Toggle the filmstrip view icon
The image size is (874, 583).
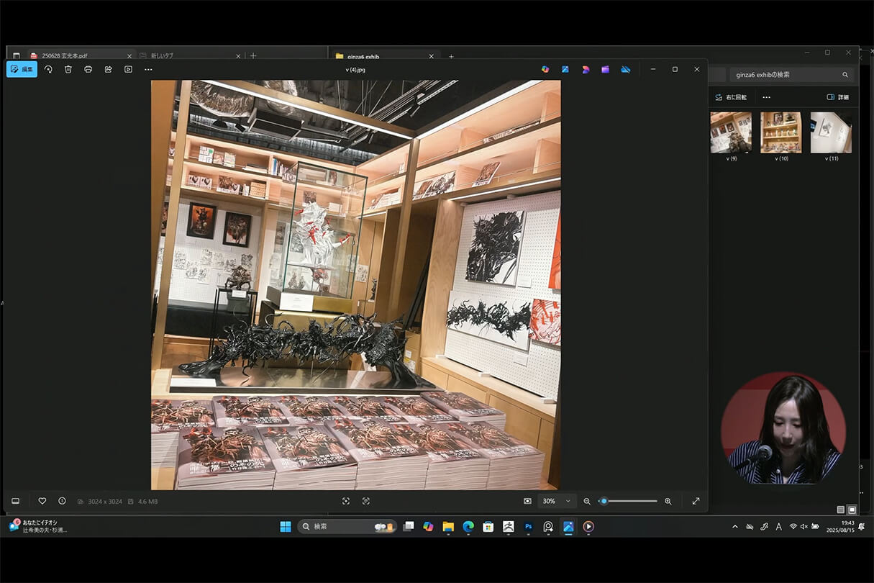[16, 501]
